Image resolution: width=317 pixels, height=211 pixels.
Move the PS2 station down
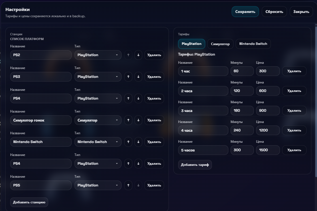[138, 55]
